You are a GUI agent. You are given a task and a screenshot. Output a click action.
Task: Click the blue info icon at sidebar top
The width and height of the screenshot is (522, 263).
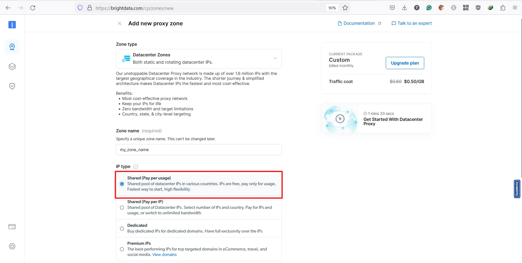coord(12,25)
